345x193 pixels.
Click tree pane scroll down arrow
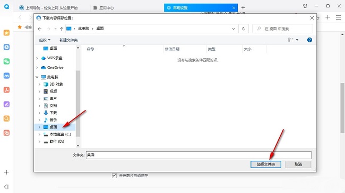click(78, 145)
